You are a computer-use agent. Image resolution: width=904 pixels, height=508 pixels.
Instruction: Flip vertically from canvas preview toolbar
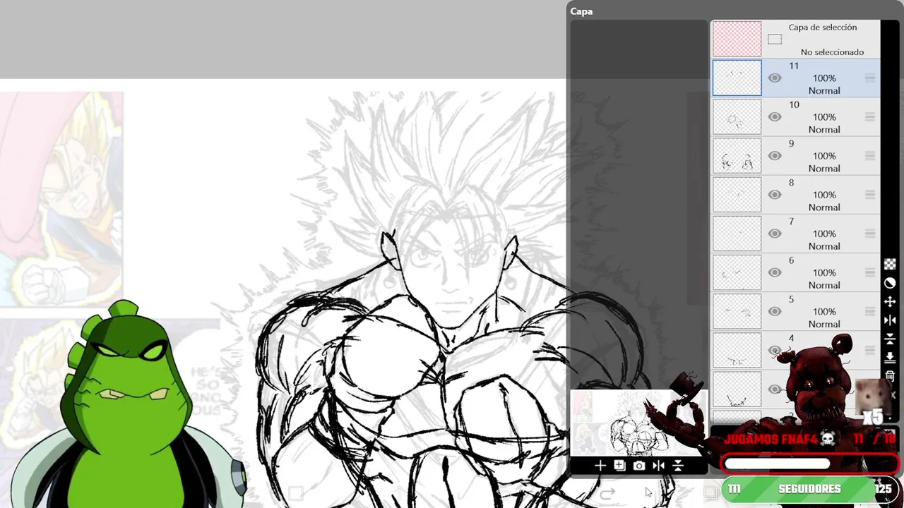click(x=678, y=466)
